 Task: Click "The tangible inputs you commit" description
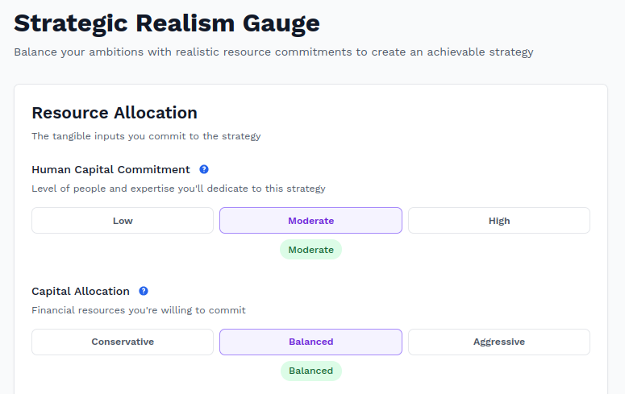(x=146, y=136)
